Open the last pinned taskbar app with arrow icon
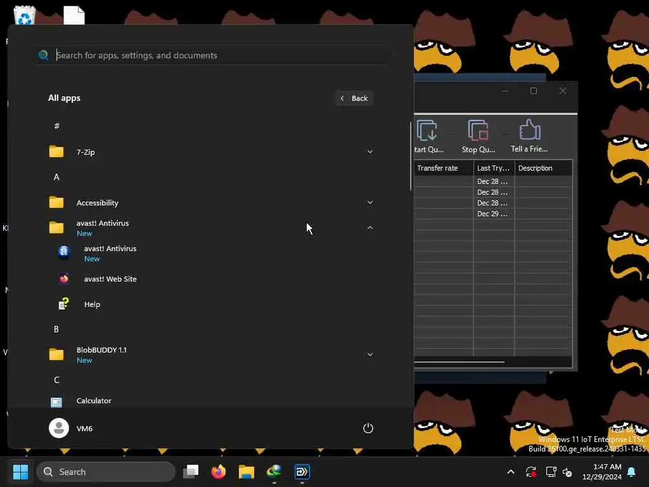This screenshot has width=649, height=487. pyautogui.click(x=302, y=472)
